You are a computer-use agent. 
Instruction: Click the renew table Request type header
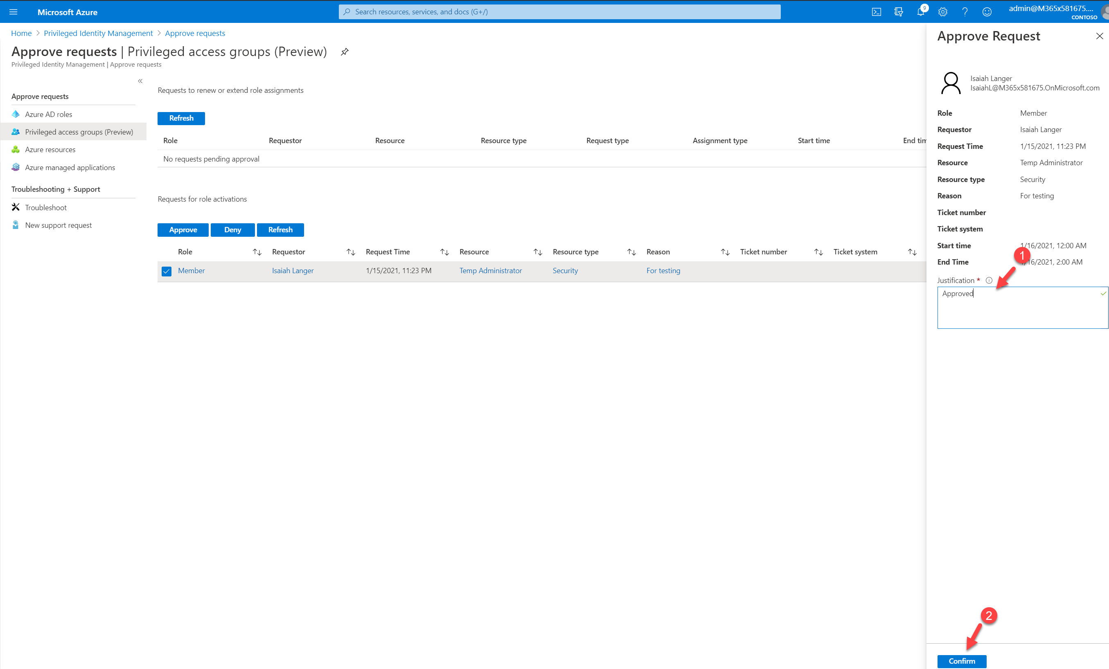[608, 140]
